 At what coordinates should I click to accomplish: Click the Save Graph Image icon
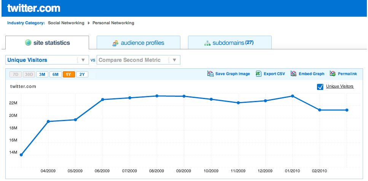[x=210, y=74]
